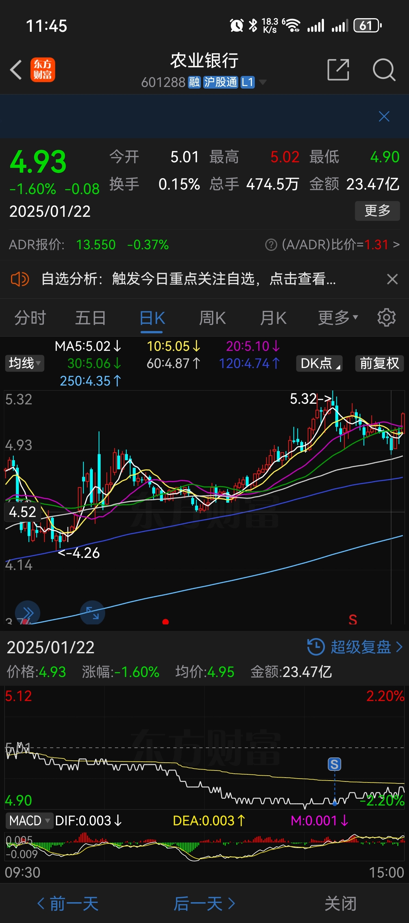Tap the 4.52 crosshair price label
The width and height of the screenshot is (409, 923).
(x=22, y=512)
